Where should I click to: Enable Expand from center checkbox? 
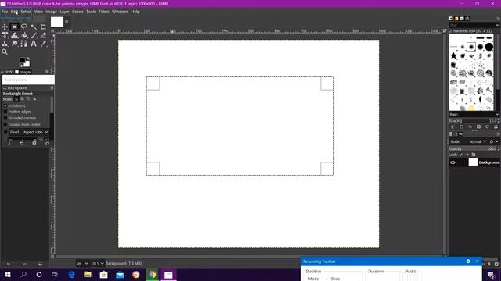[x=5, y=125]
